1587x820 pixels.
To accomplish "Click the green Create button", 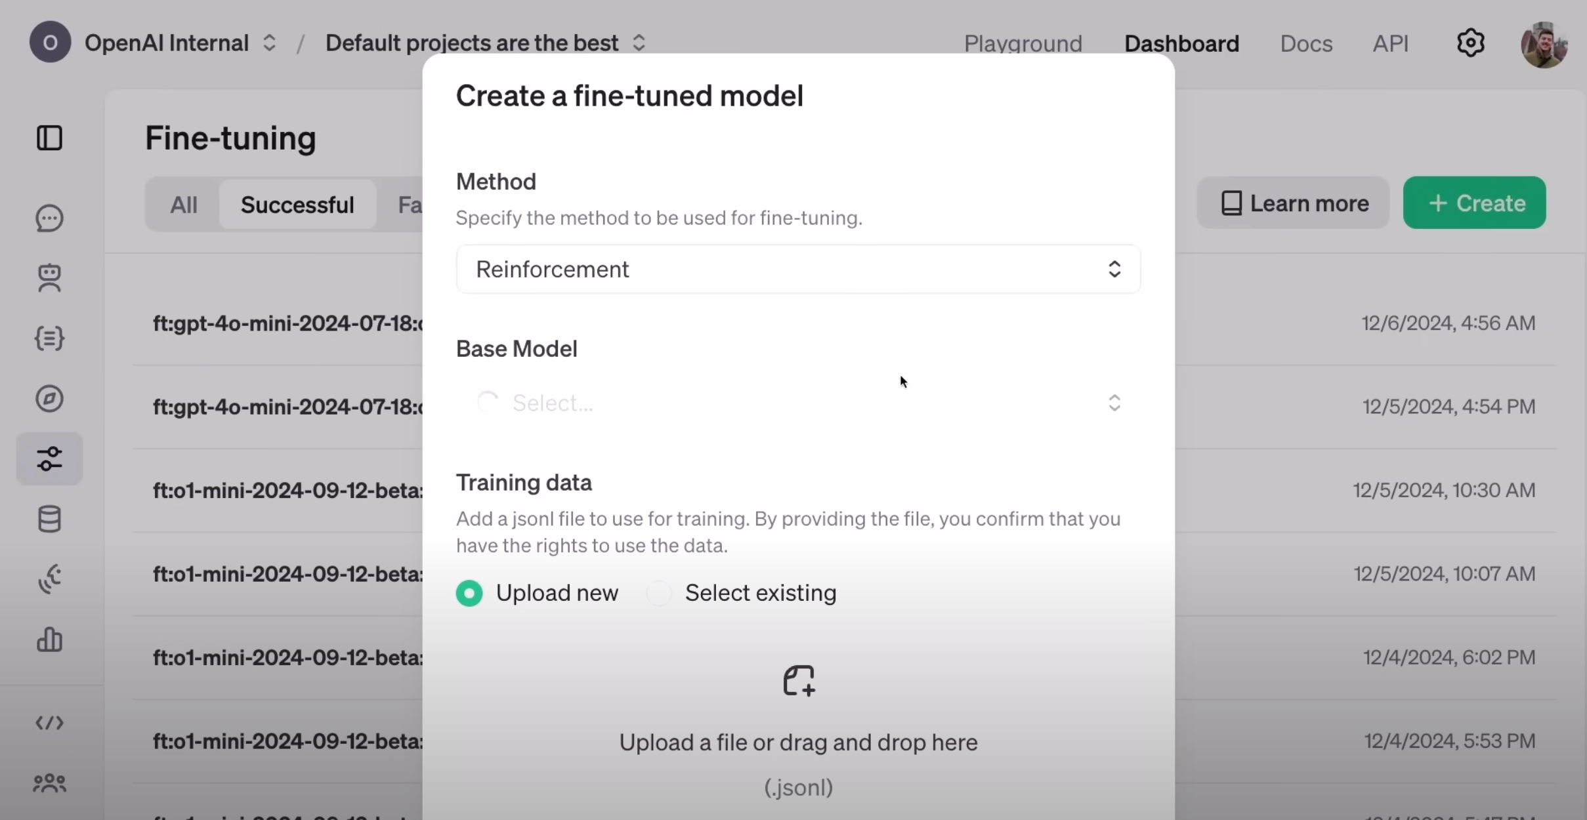I will click(x=1474, y=203).
